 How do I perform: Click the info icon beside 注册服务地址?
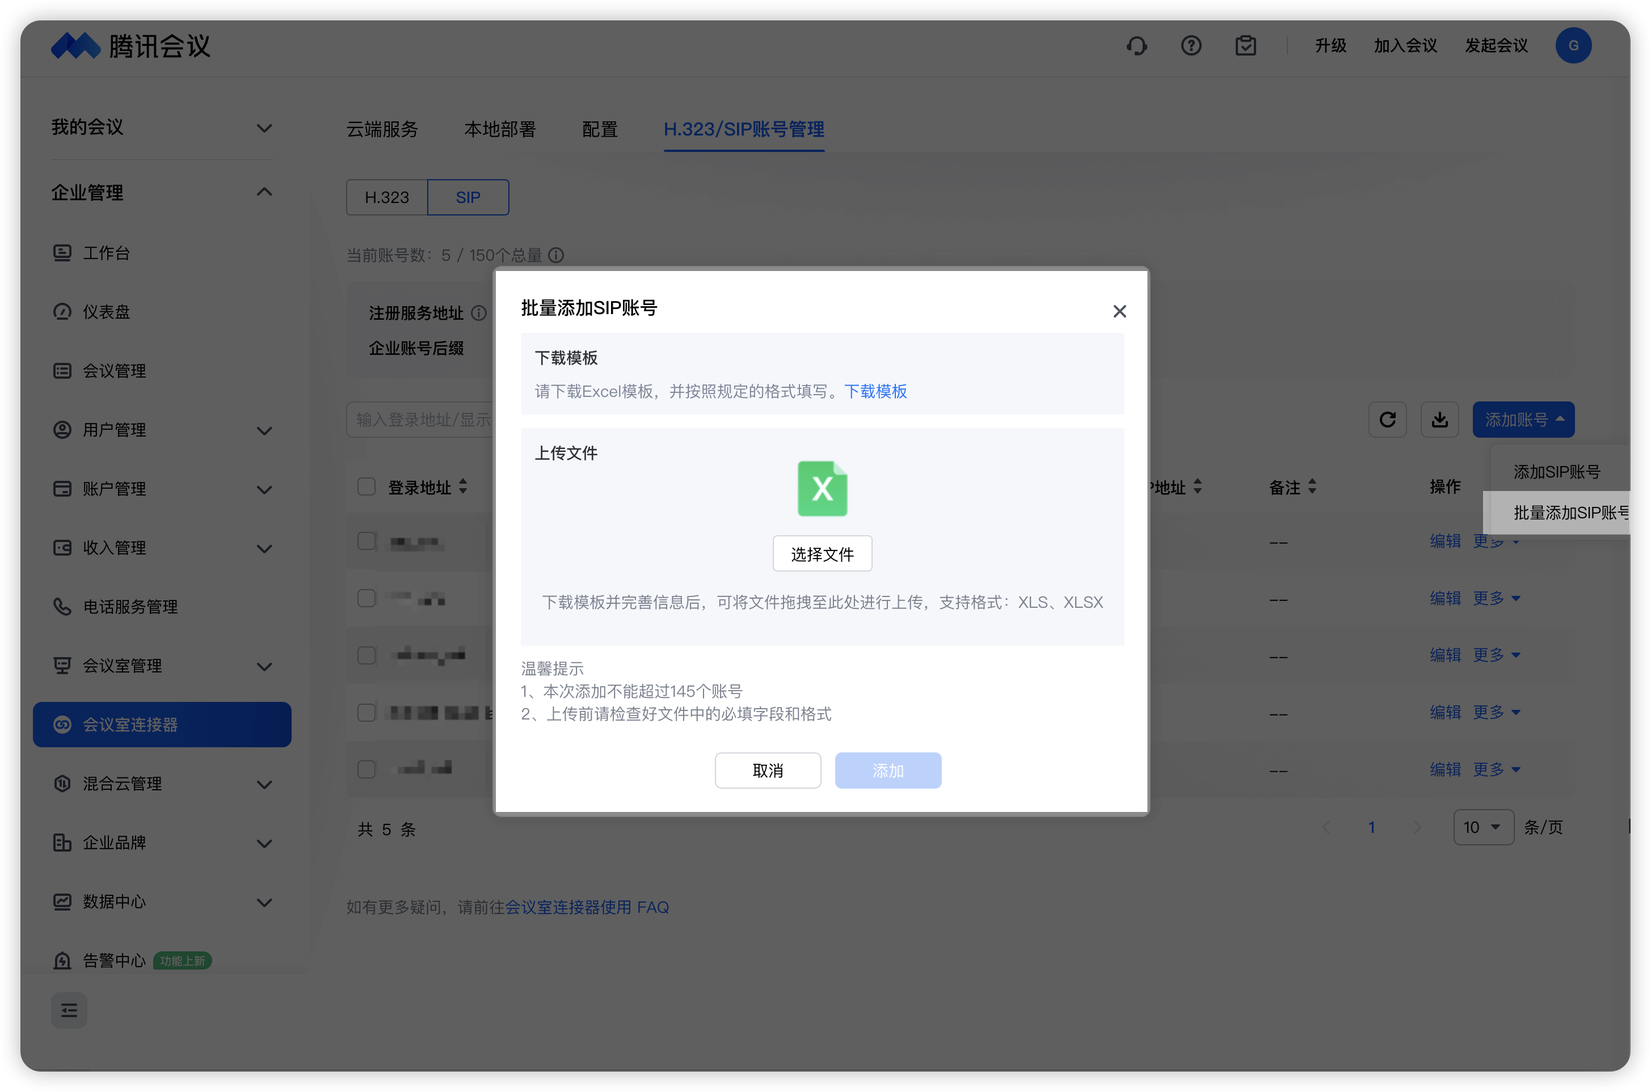[x=479, y=313]
